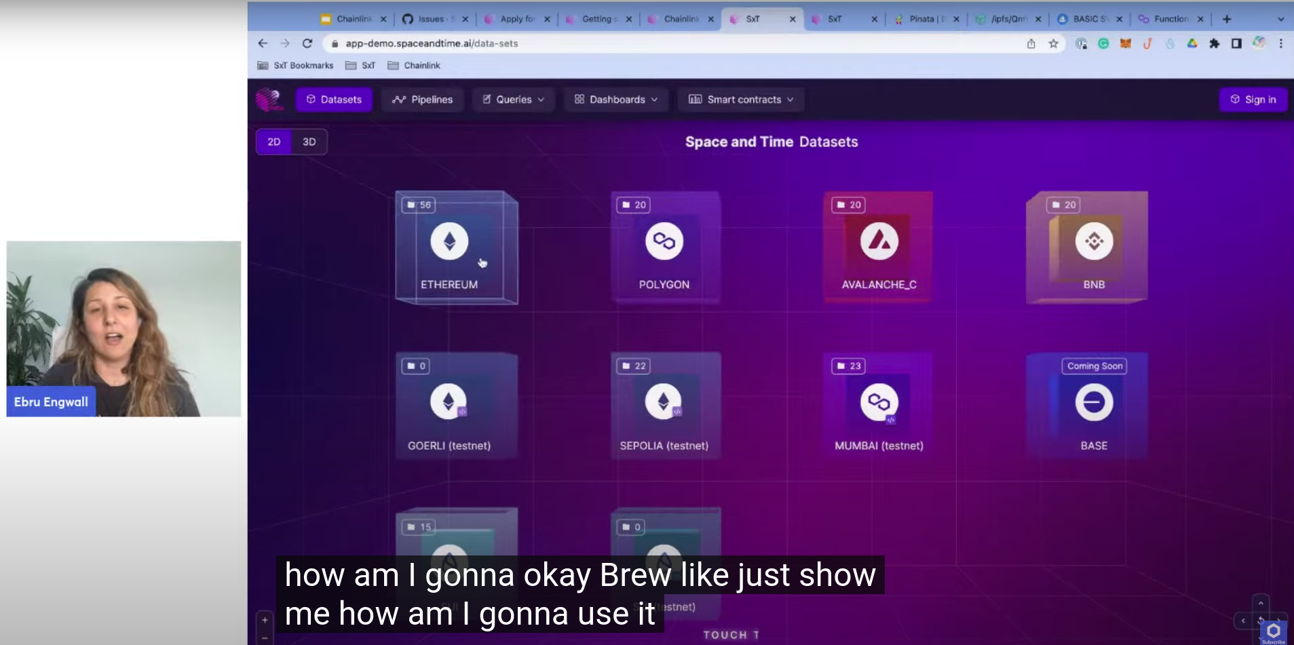Open the Chainlink bookmark folder
Image resolution: width=1294 pixels, height=645 pixels.
pyautogui.click(x=414, y=66)
